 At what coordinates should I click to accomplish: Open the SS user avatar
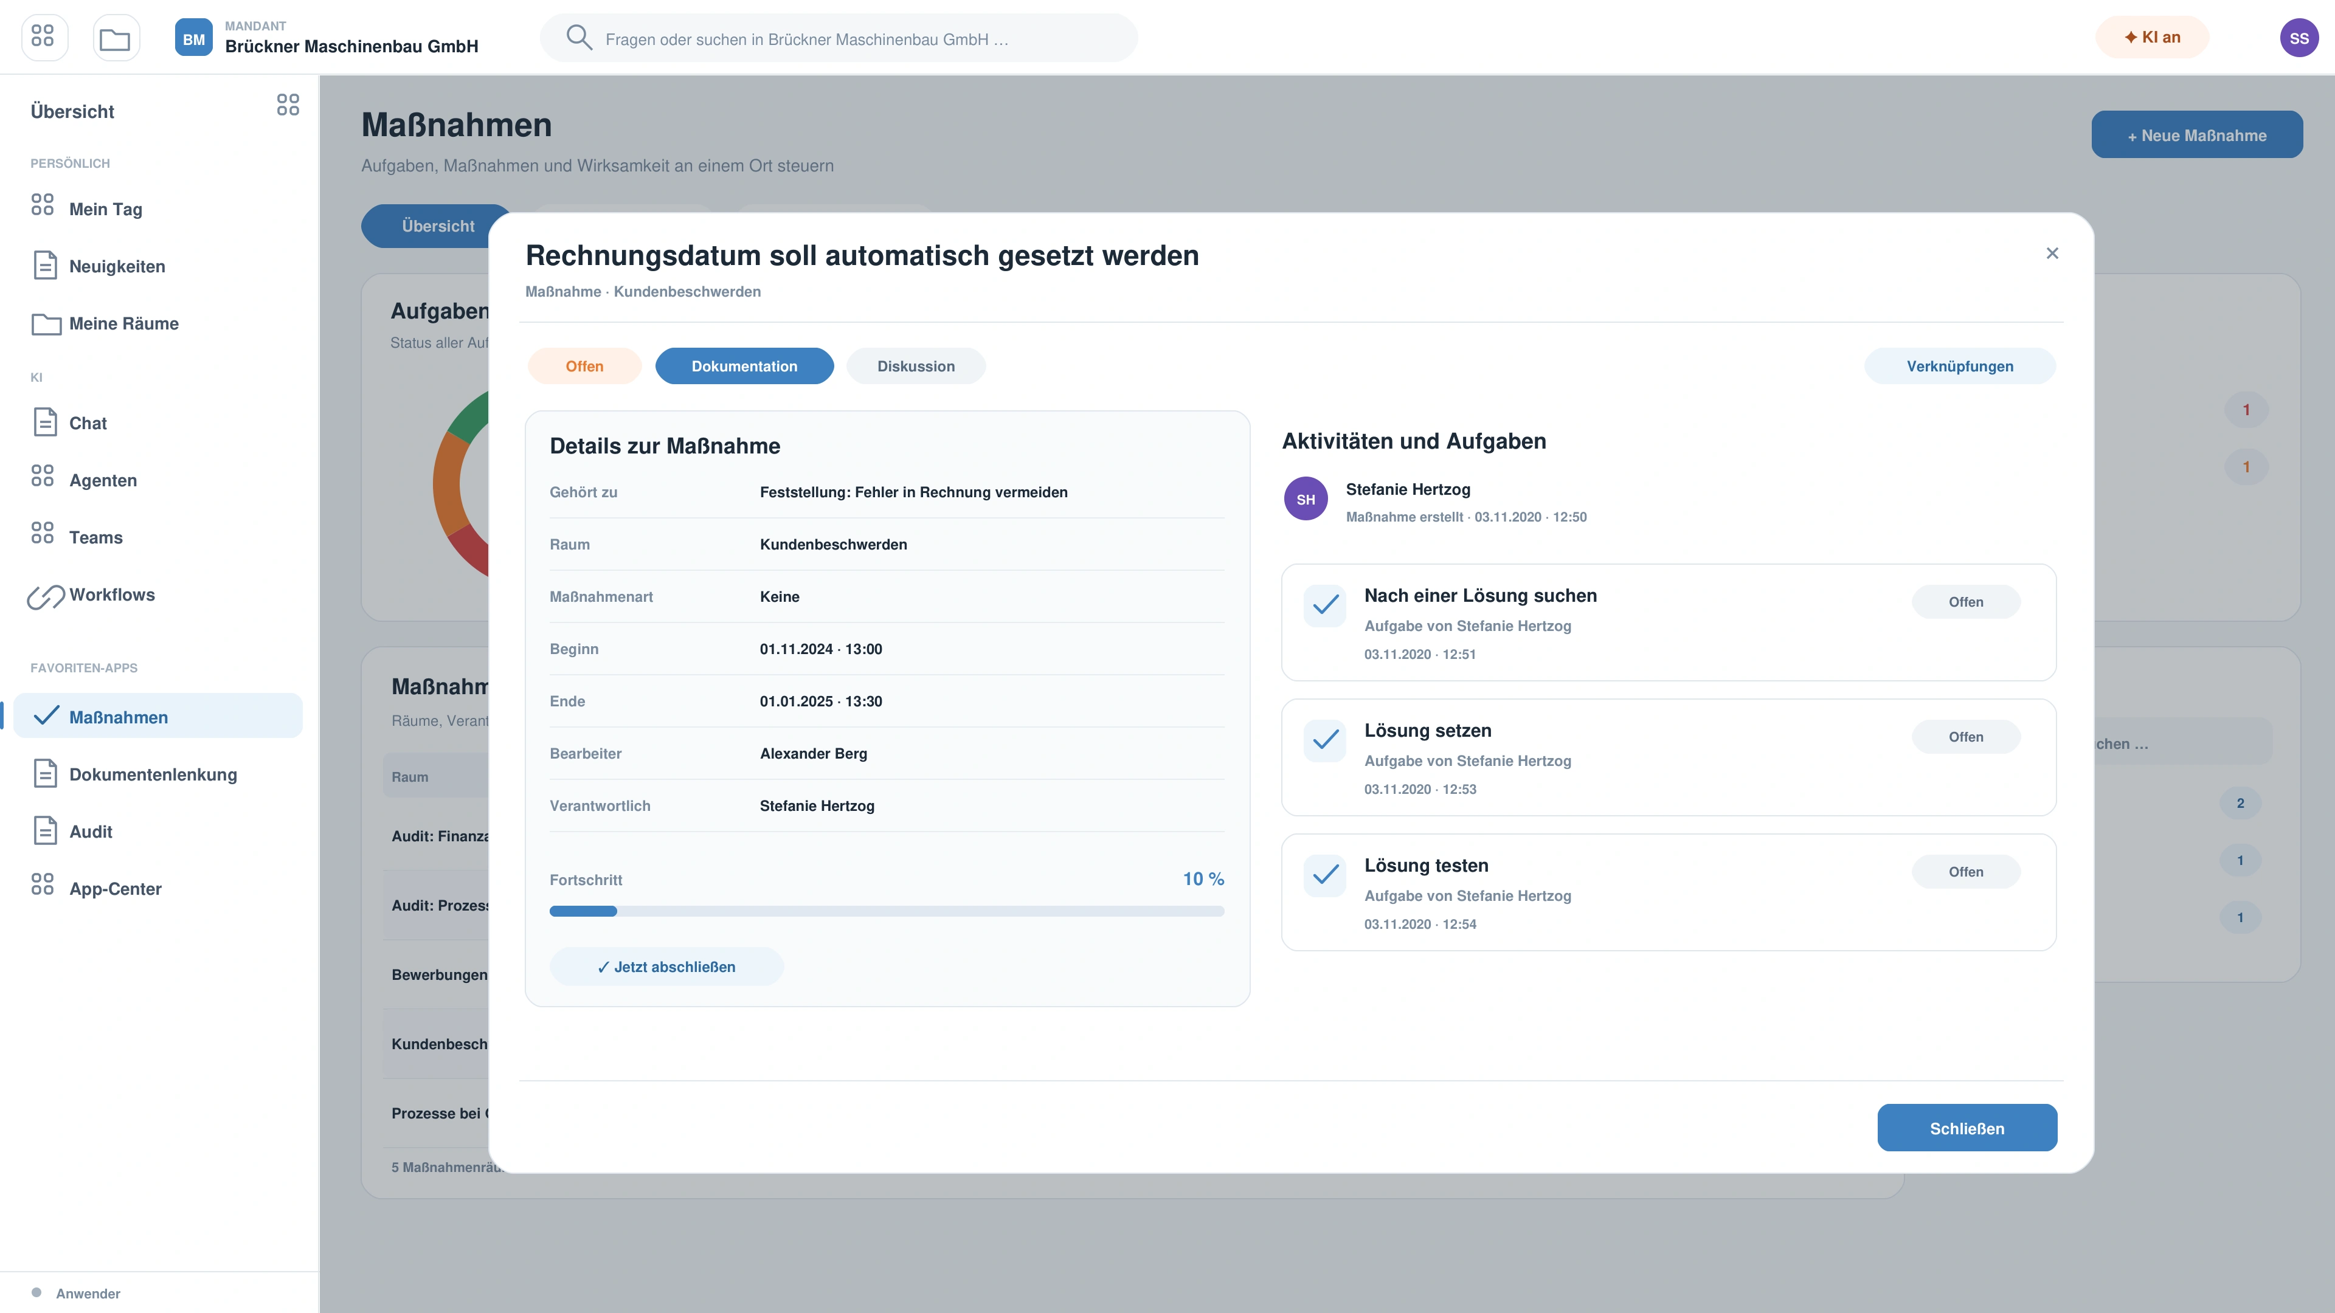click(2299, 37)
